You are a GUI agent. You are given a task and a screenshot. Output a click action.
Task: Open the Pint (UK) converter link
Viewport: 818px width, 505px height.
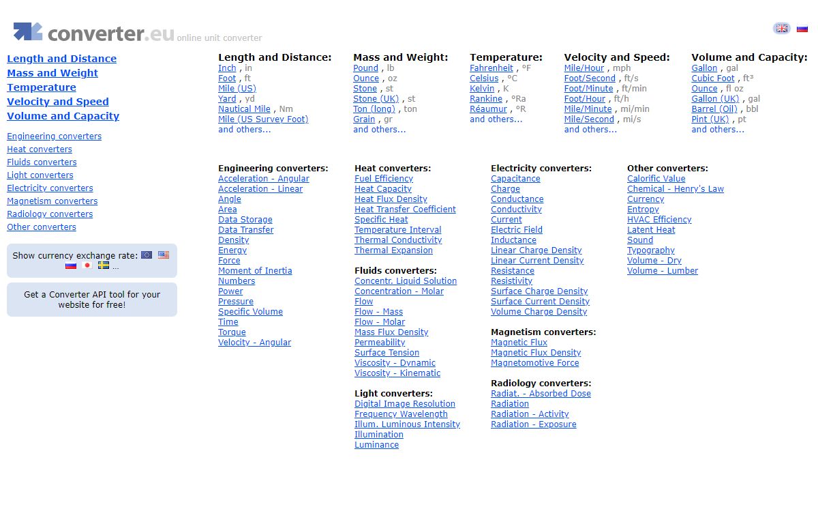coord(710,119)
